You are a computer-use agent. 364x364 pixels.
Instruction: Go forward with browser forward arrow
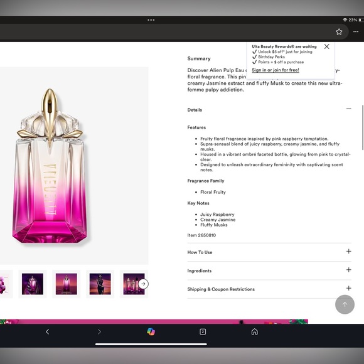click(x=99, y=331)
